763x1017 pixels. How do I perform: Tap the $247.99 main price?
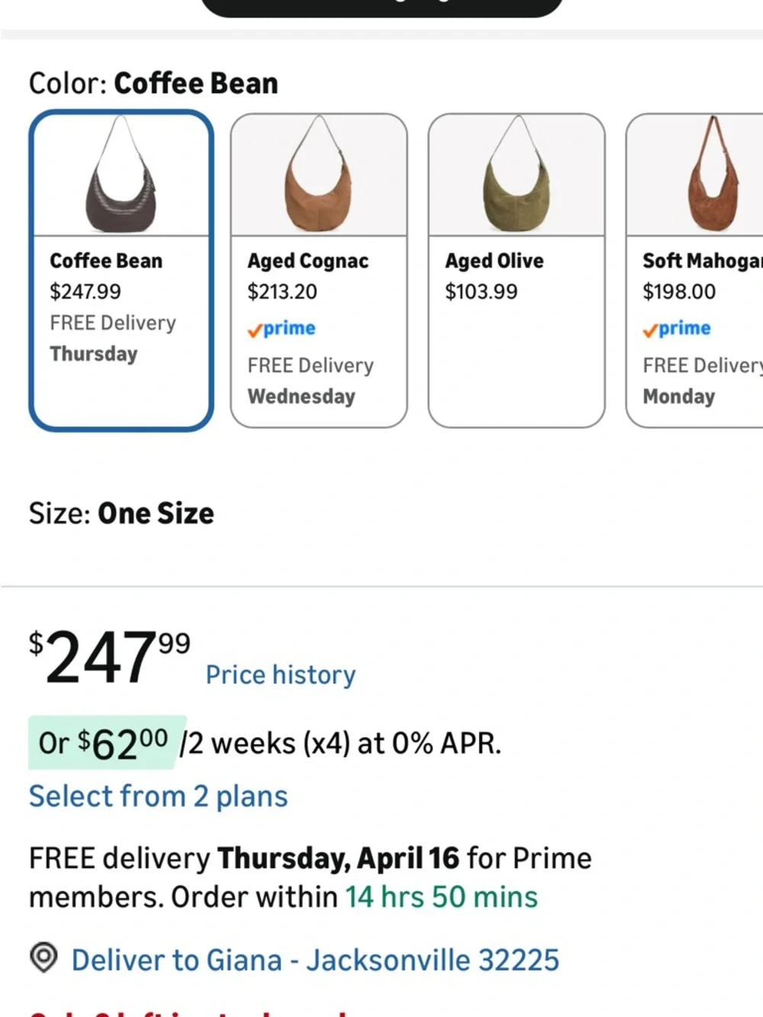[x=110, y=656]
